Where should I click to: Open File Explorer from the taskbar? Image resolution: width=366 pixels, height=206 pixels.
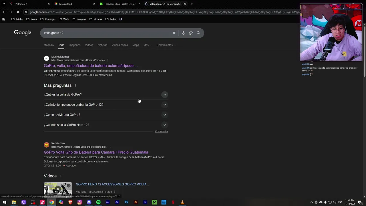click(14, 202)
